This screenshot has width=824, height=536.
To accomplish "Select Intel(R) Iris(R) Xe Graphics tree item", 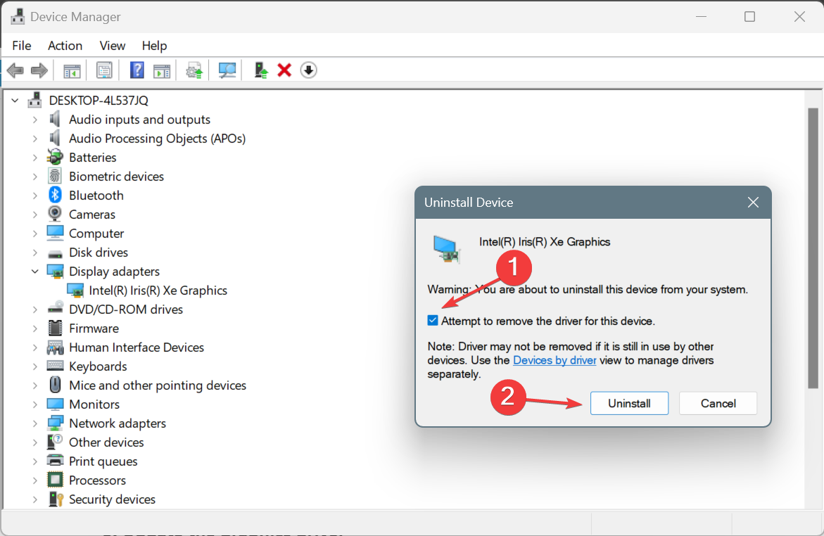I will (158, 290).
